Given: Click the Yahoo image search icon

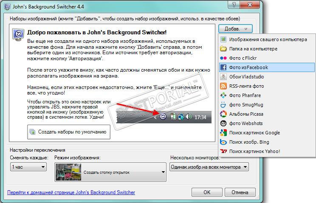Looking at the screenshot, I should tap(223, 151).
